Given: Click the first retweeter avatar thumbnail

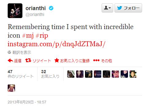Looking at the screenshot, I should point(71,74).
